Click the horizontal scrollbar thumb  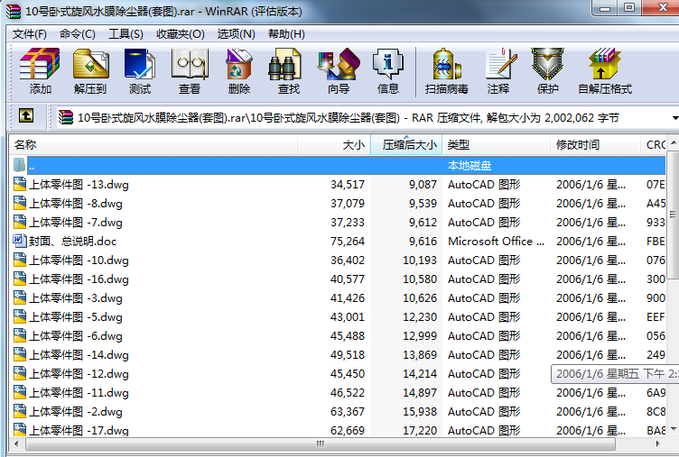pyautogui.click(x=321, y=443)
